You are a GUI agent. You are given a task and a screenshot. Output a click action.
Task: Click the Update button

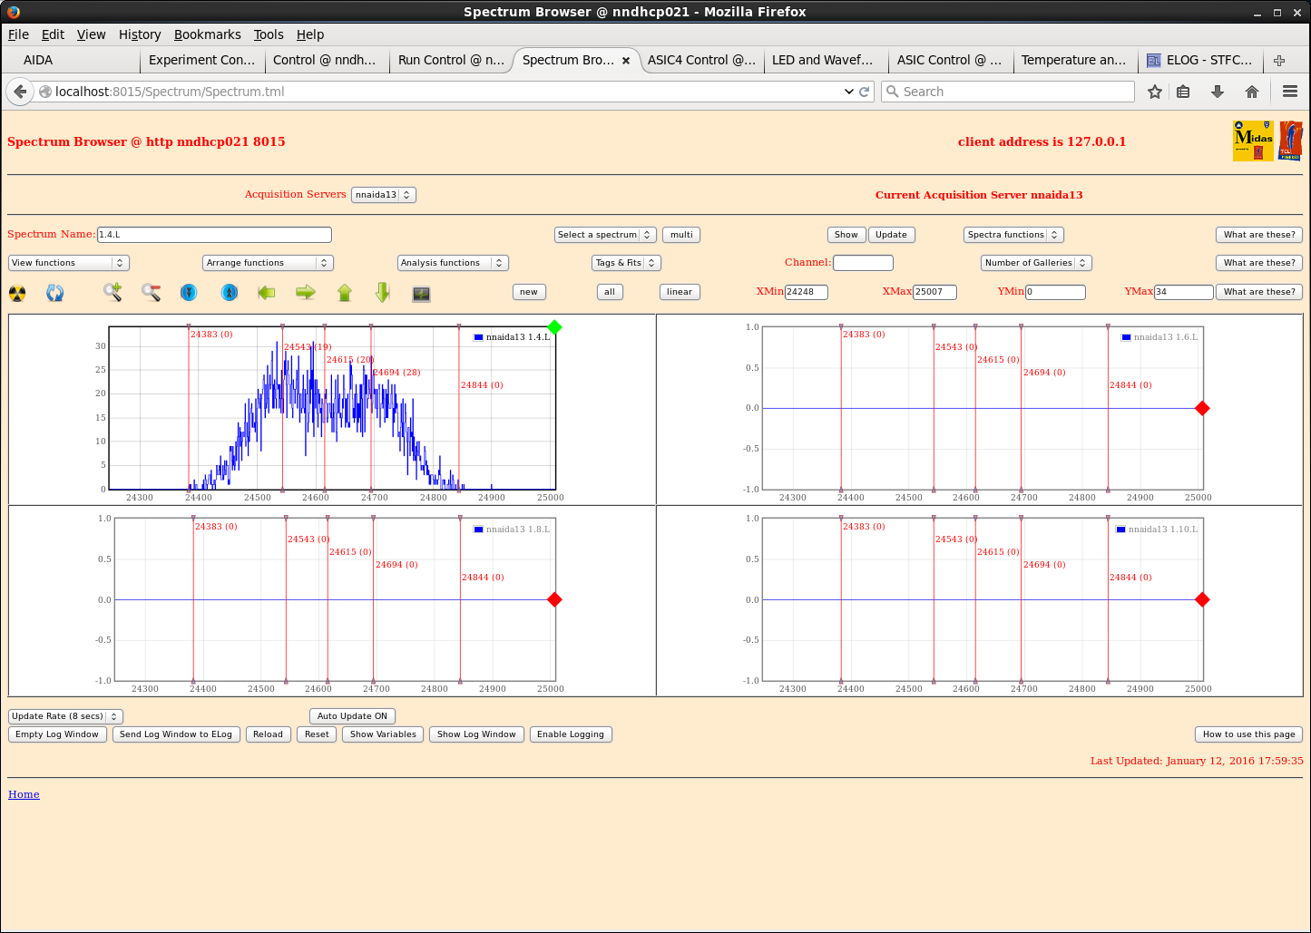pos(891,235)
